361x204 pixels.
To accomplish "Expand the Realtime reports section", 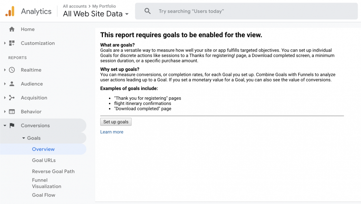I will coord(5,70).
